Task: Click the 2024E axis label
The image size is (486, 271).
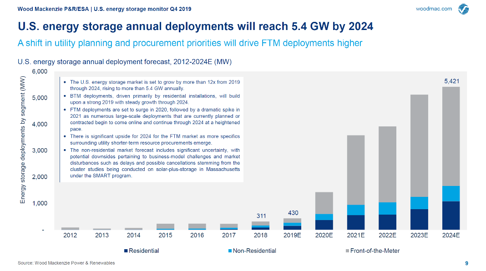Action: (451, 236)
